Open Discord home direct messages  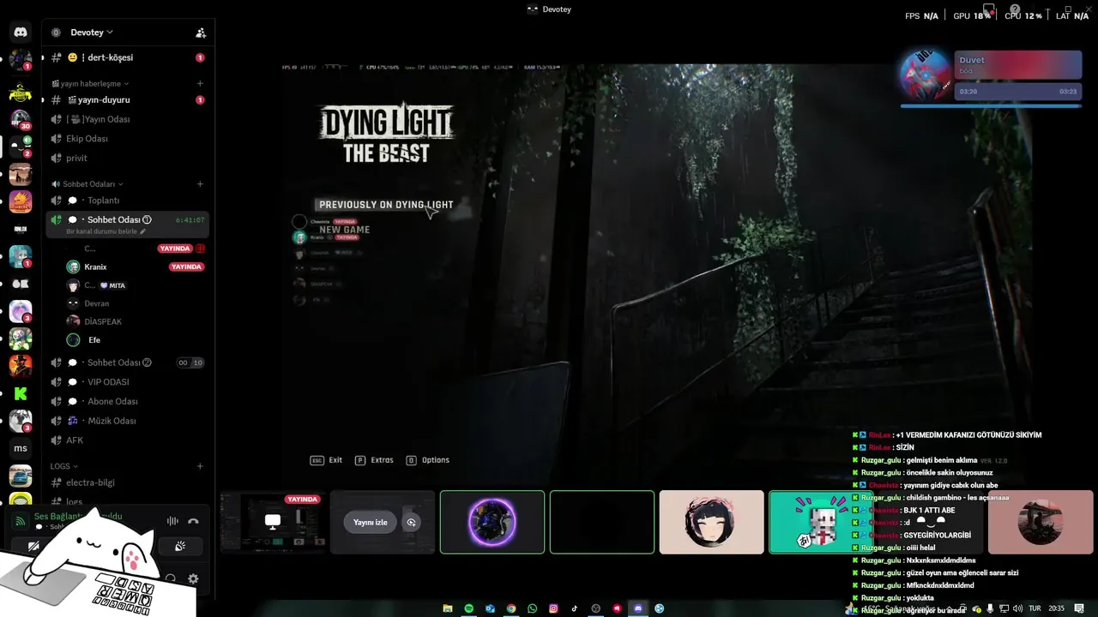click(x=21, y=32)
